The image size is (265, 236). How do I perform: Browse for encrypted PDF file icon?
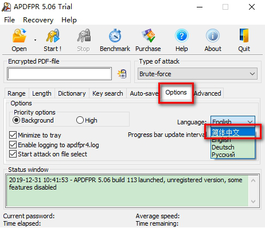[x=122, y=74]
